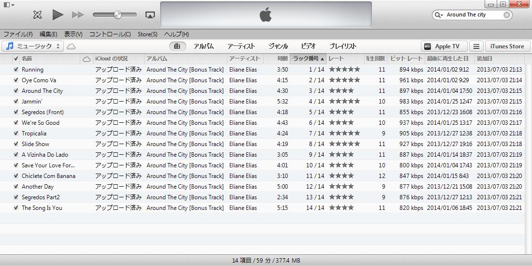Image resolution: width=532 pixels, height=266 pixels.
Task: Rate Running via its star rating
Action: pyautogui.click(x=344, y=70)
